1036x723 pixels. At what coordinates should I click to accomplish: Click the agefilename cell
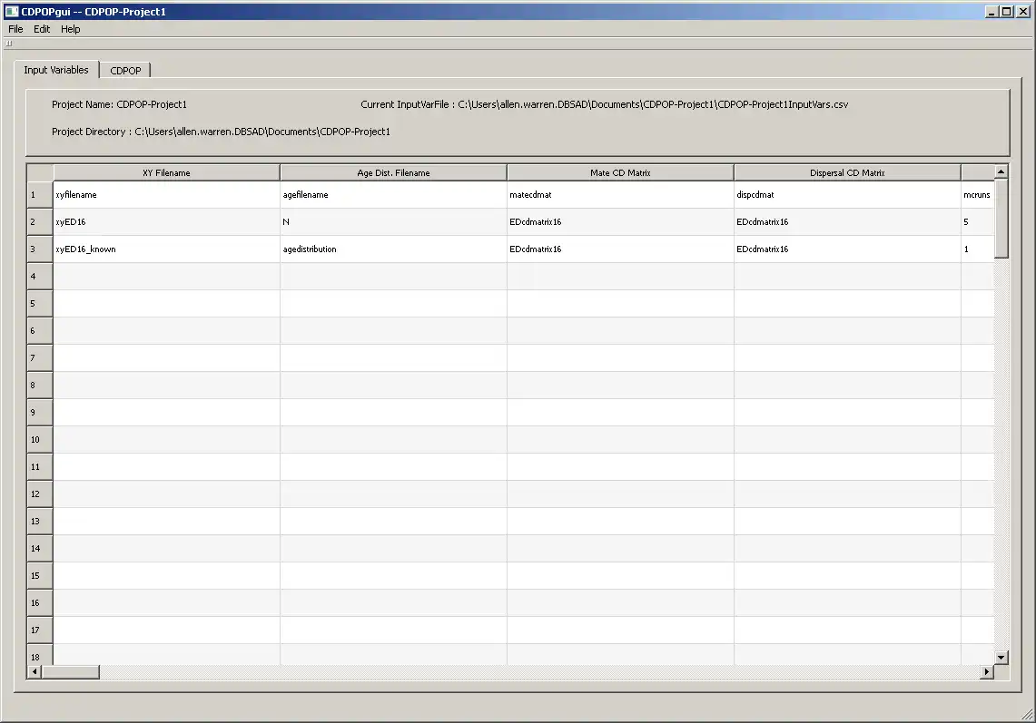394,195
